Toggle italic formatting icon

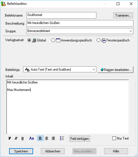pyautogui.click(x=16, y=138)
